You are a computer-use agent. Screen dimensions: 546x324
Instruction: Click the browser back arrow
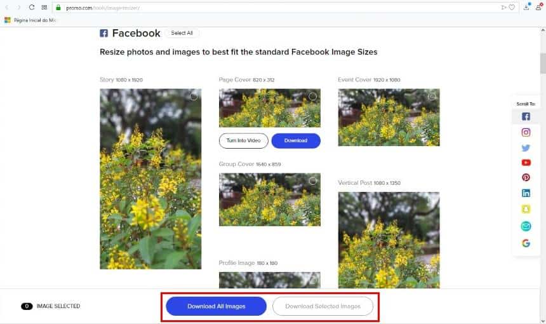6,8
